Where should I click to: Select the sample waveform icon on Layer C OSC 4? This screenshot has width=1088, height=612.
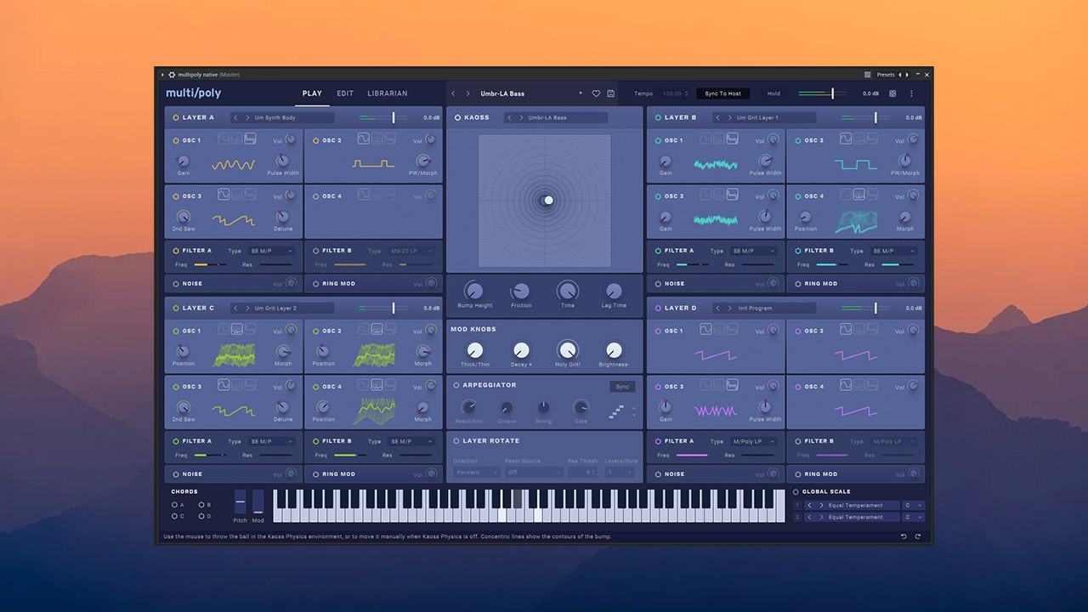[x=390, y=384]
